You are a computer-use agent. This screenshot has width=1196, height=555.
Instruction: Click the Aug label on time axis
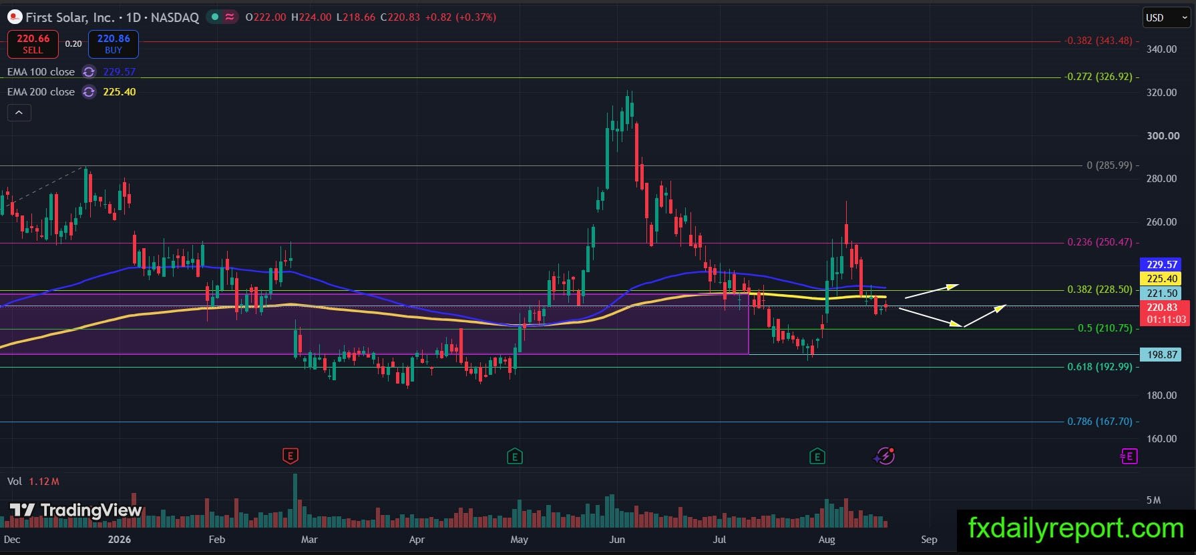pos(827,540)
